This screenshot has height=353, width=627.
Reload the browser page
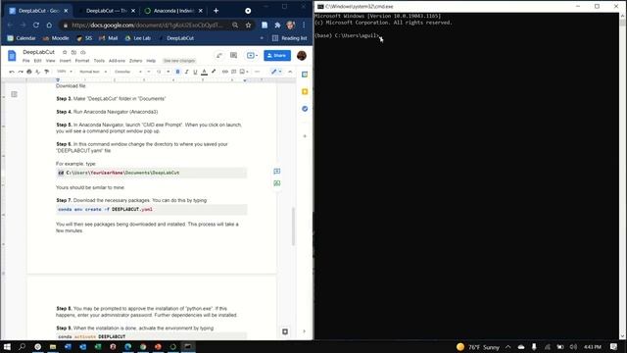[36, 25]
